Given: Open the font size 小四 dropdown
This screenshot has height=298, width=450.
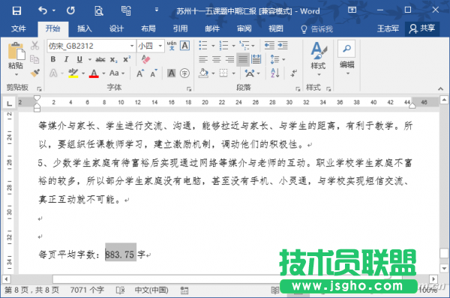Looking at the screenshot, I should 160,46.
